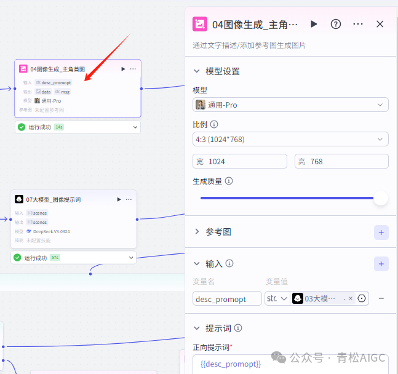Run the 04图像生成 node from panel header
The image size is (398, 374).
coord(314,24)
